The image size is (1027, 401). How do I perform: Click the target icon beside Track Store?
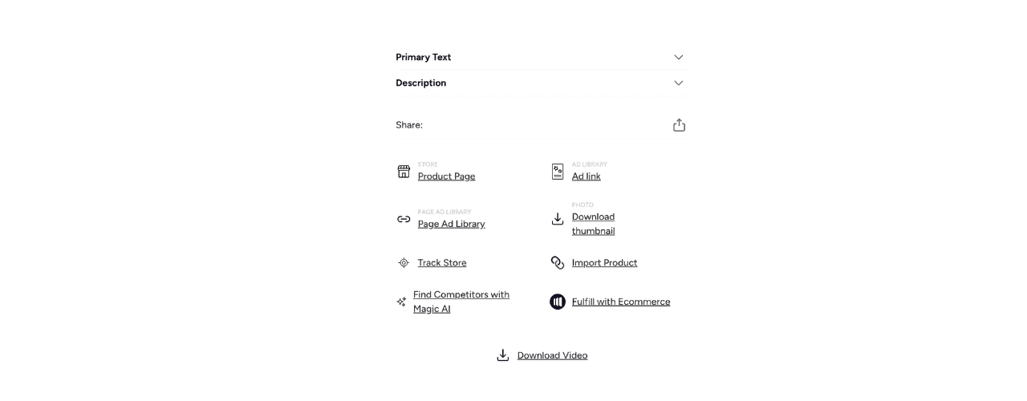(404, 263)
